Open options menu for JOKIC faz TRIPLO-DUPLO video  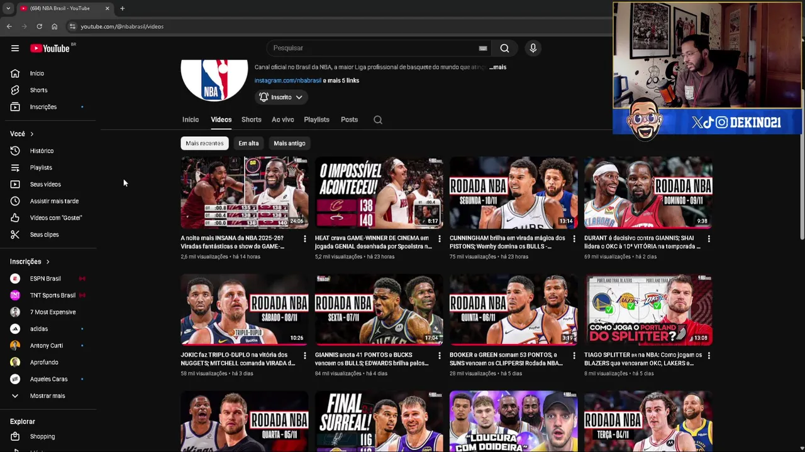click(305, 356)
